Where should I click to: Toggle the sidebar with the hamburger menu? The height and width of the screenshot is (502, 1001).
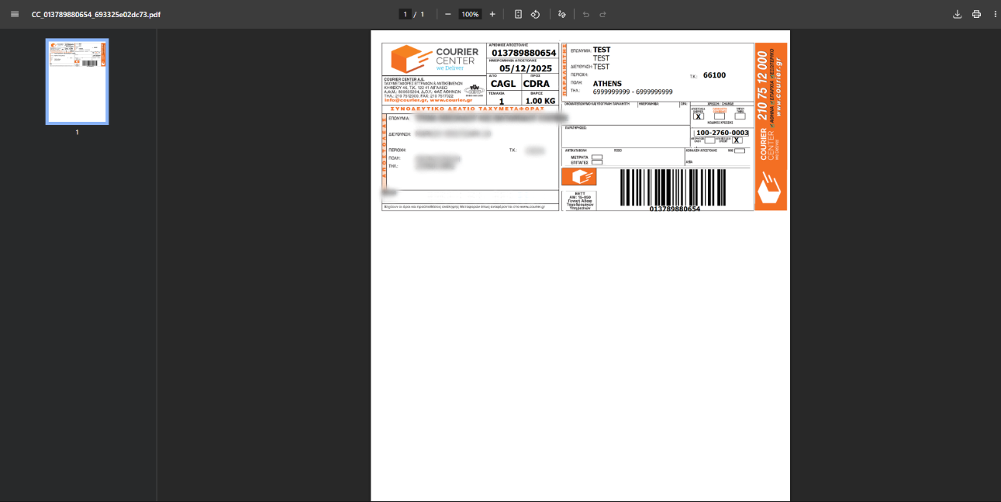(x=14, y=14)
